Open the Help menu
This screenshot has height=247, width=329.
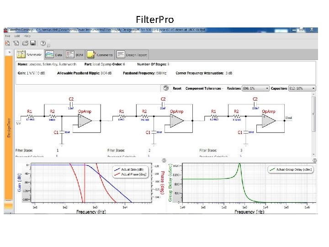click(x=27, y=36)
